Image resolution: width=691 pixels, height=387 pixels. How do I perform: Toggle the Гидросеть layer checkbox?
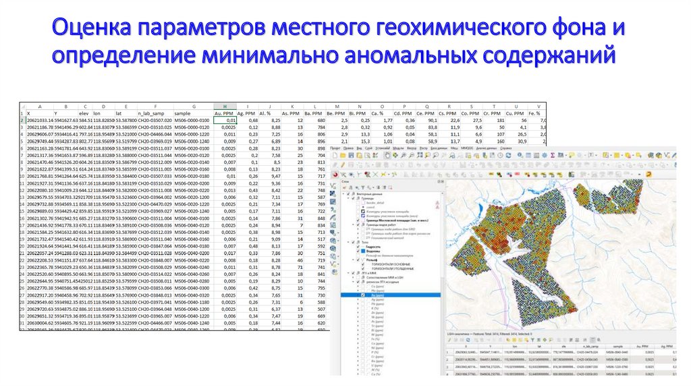coord(358,247)
